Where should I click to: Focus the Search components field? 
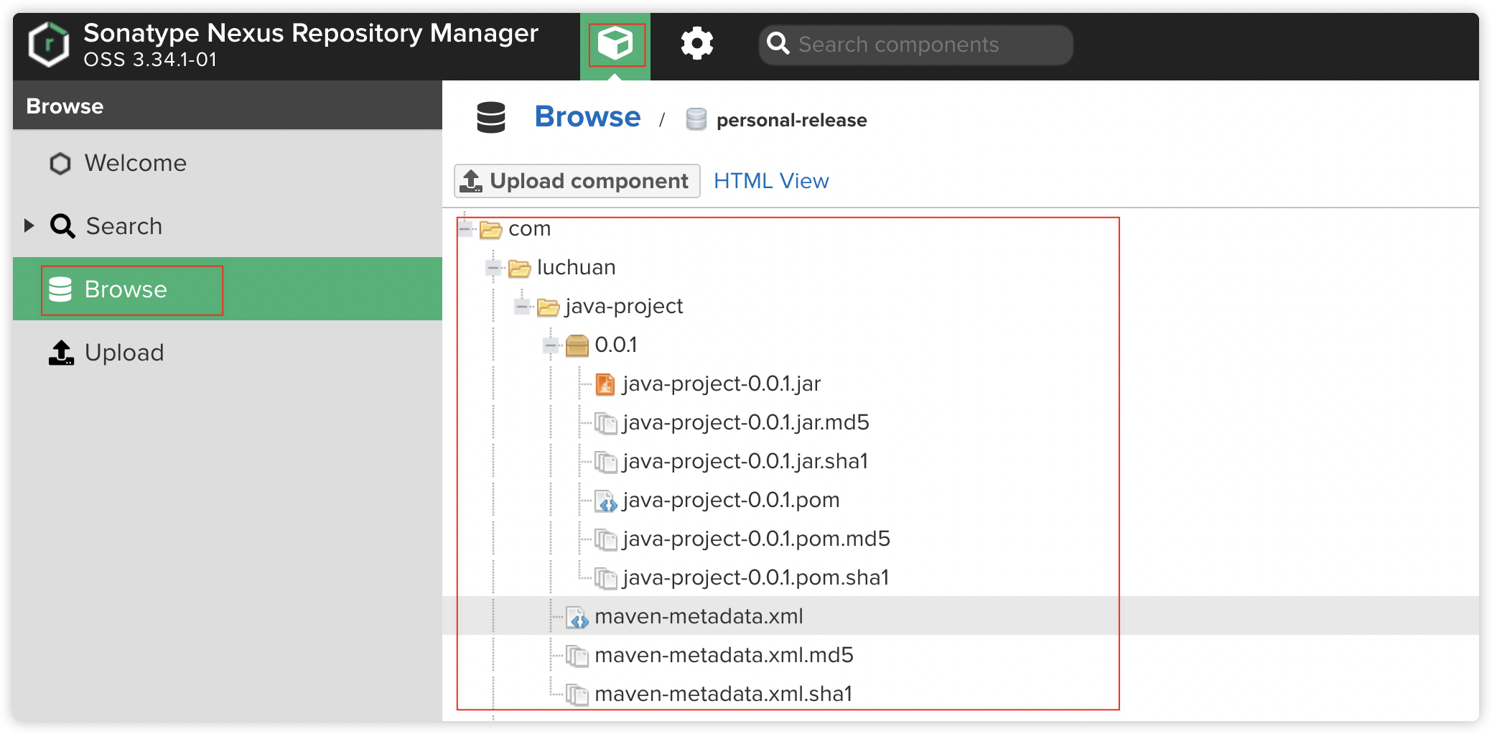click(915, 45)
